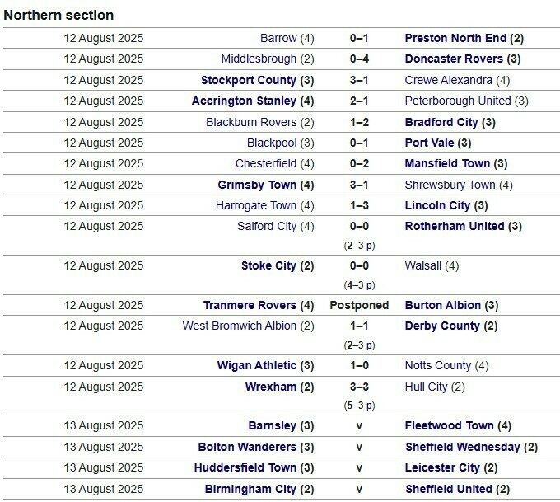The height and width of the screenshot is (502, 560).
Task: Click the Doncaster Rovers link
Action: [x=454, y=59]
